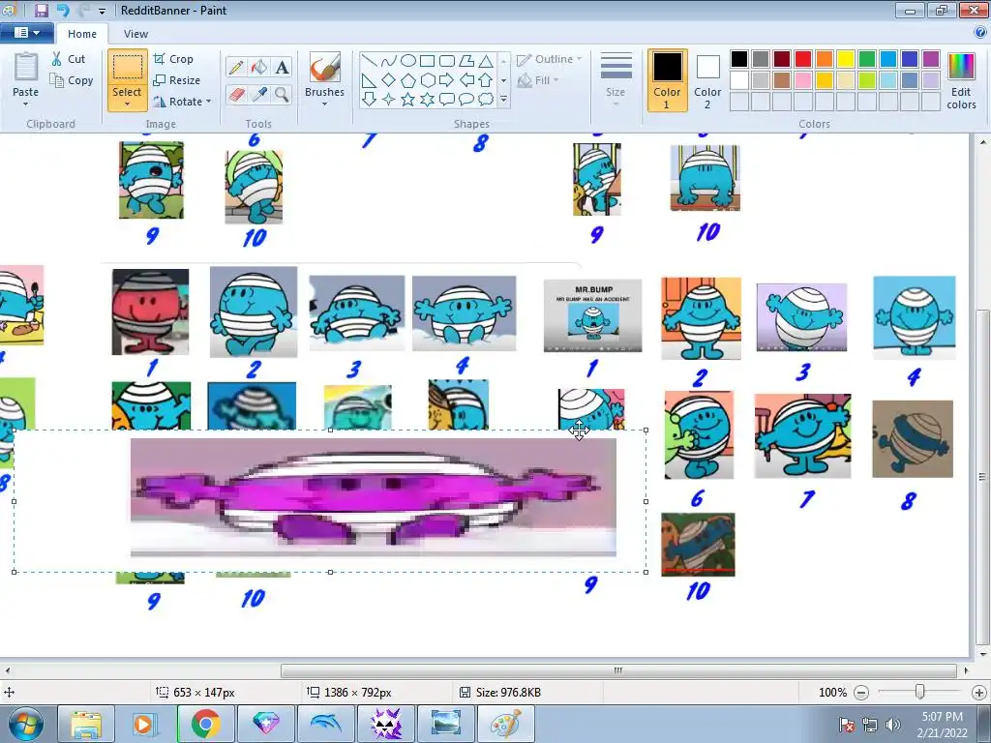Click the Crop button

(174, 59)
